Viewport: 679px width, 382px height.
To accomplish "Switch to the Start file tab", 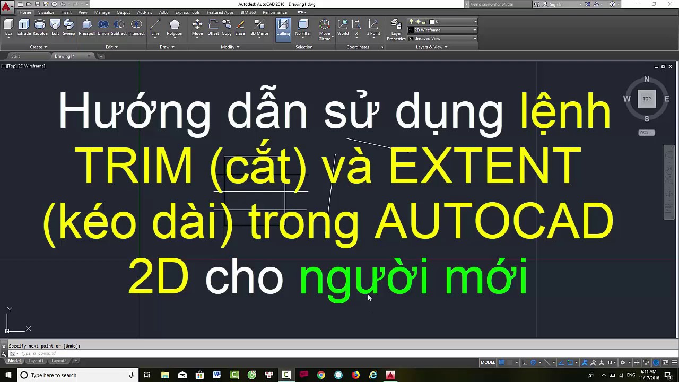I will point(15,56).
